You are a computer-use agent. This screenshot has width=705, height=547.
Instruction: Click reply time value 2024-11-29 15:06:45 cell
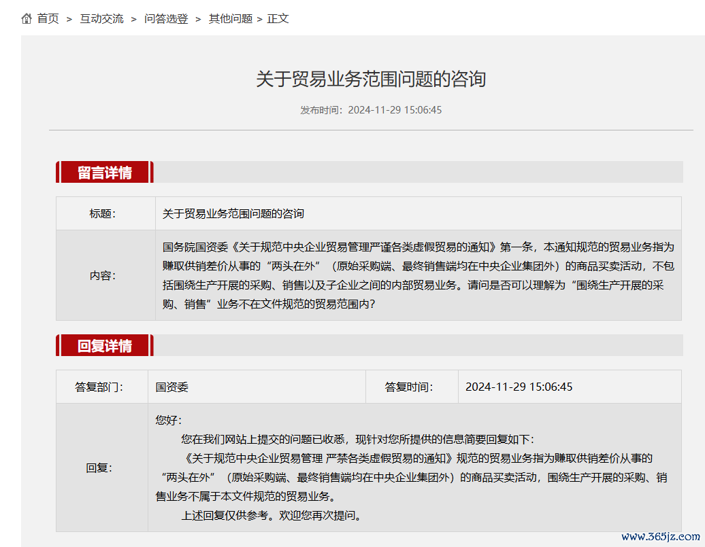[570, 387]
